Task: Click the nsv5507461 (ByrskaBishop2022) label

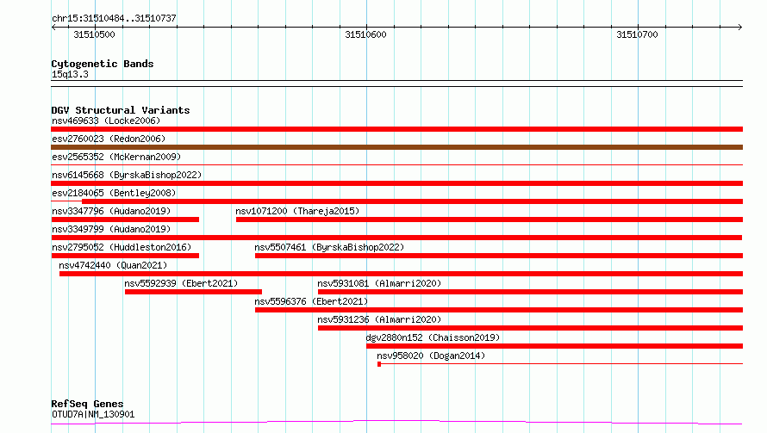Action: [x=329, y=247]
